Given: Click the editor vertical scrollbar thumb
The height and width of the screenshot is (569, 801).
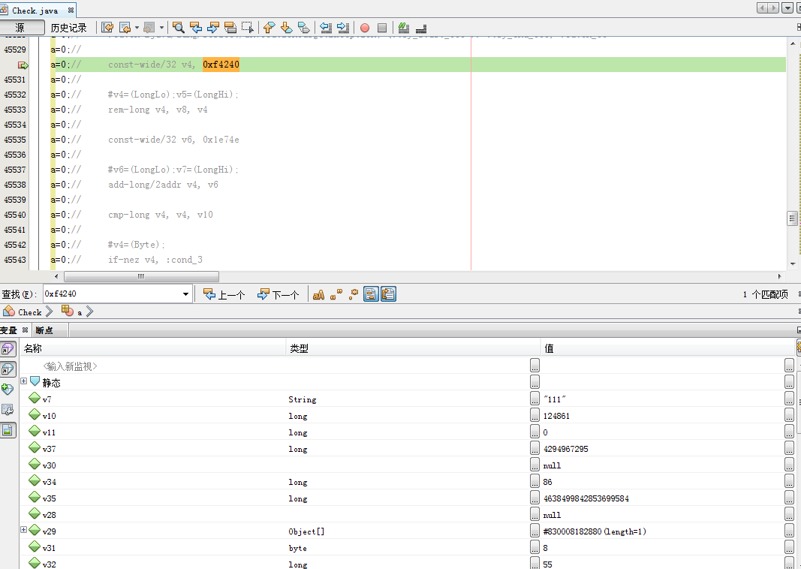Looking at the screenshot, I should (792, 218).
